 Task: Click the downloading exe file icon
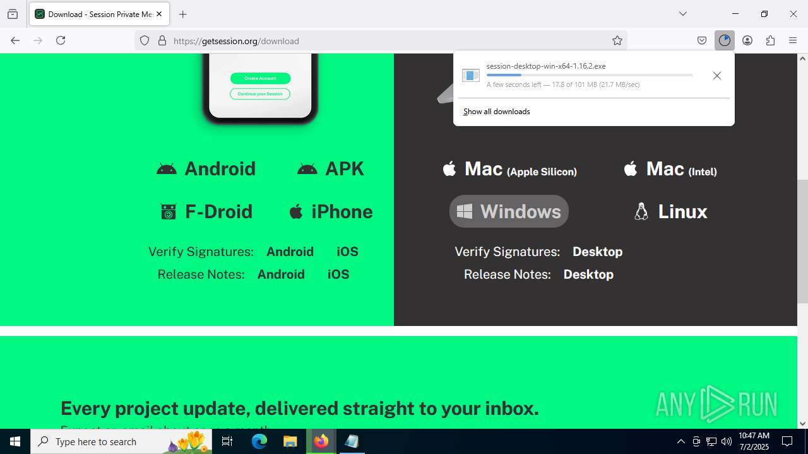pyautogui.click(x=471, y=76)
